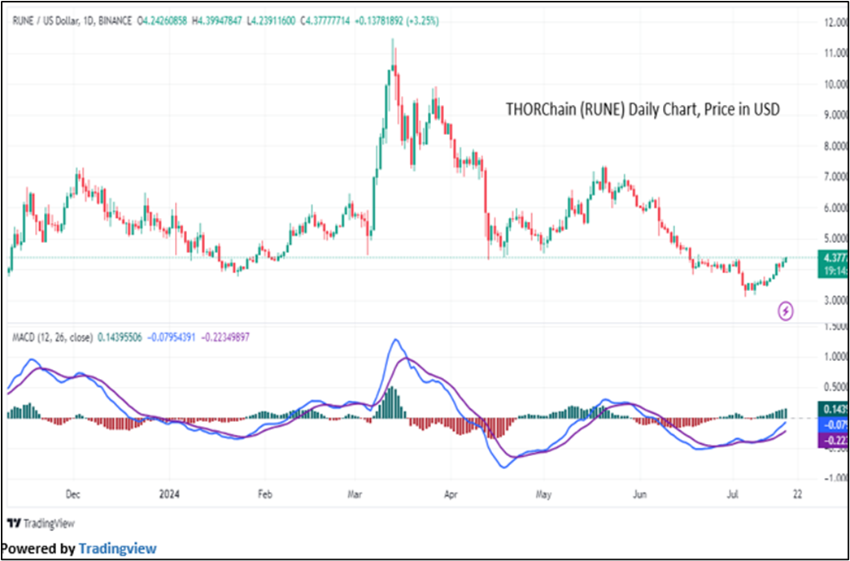Click the 9.000 price scale label
The height and width of the screenshot is (561, 850).
click(x=835, y=115)
